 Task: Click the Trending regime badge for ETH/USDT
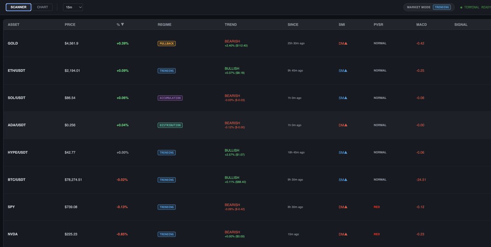tap(167, 71)
